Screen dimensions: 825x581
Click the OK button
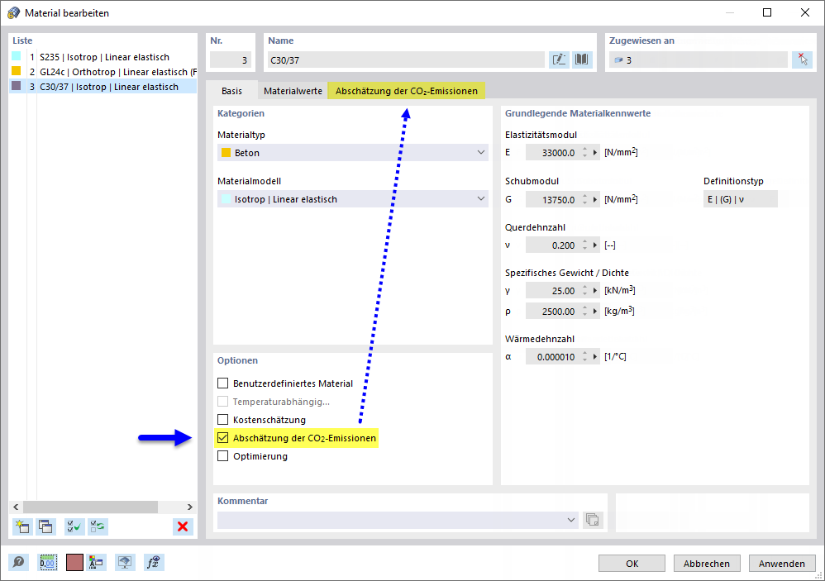coord(632,563)
